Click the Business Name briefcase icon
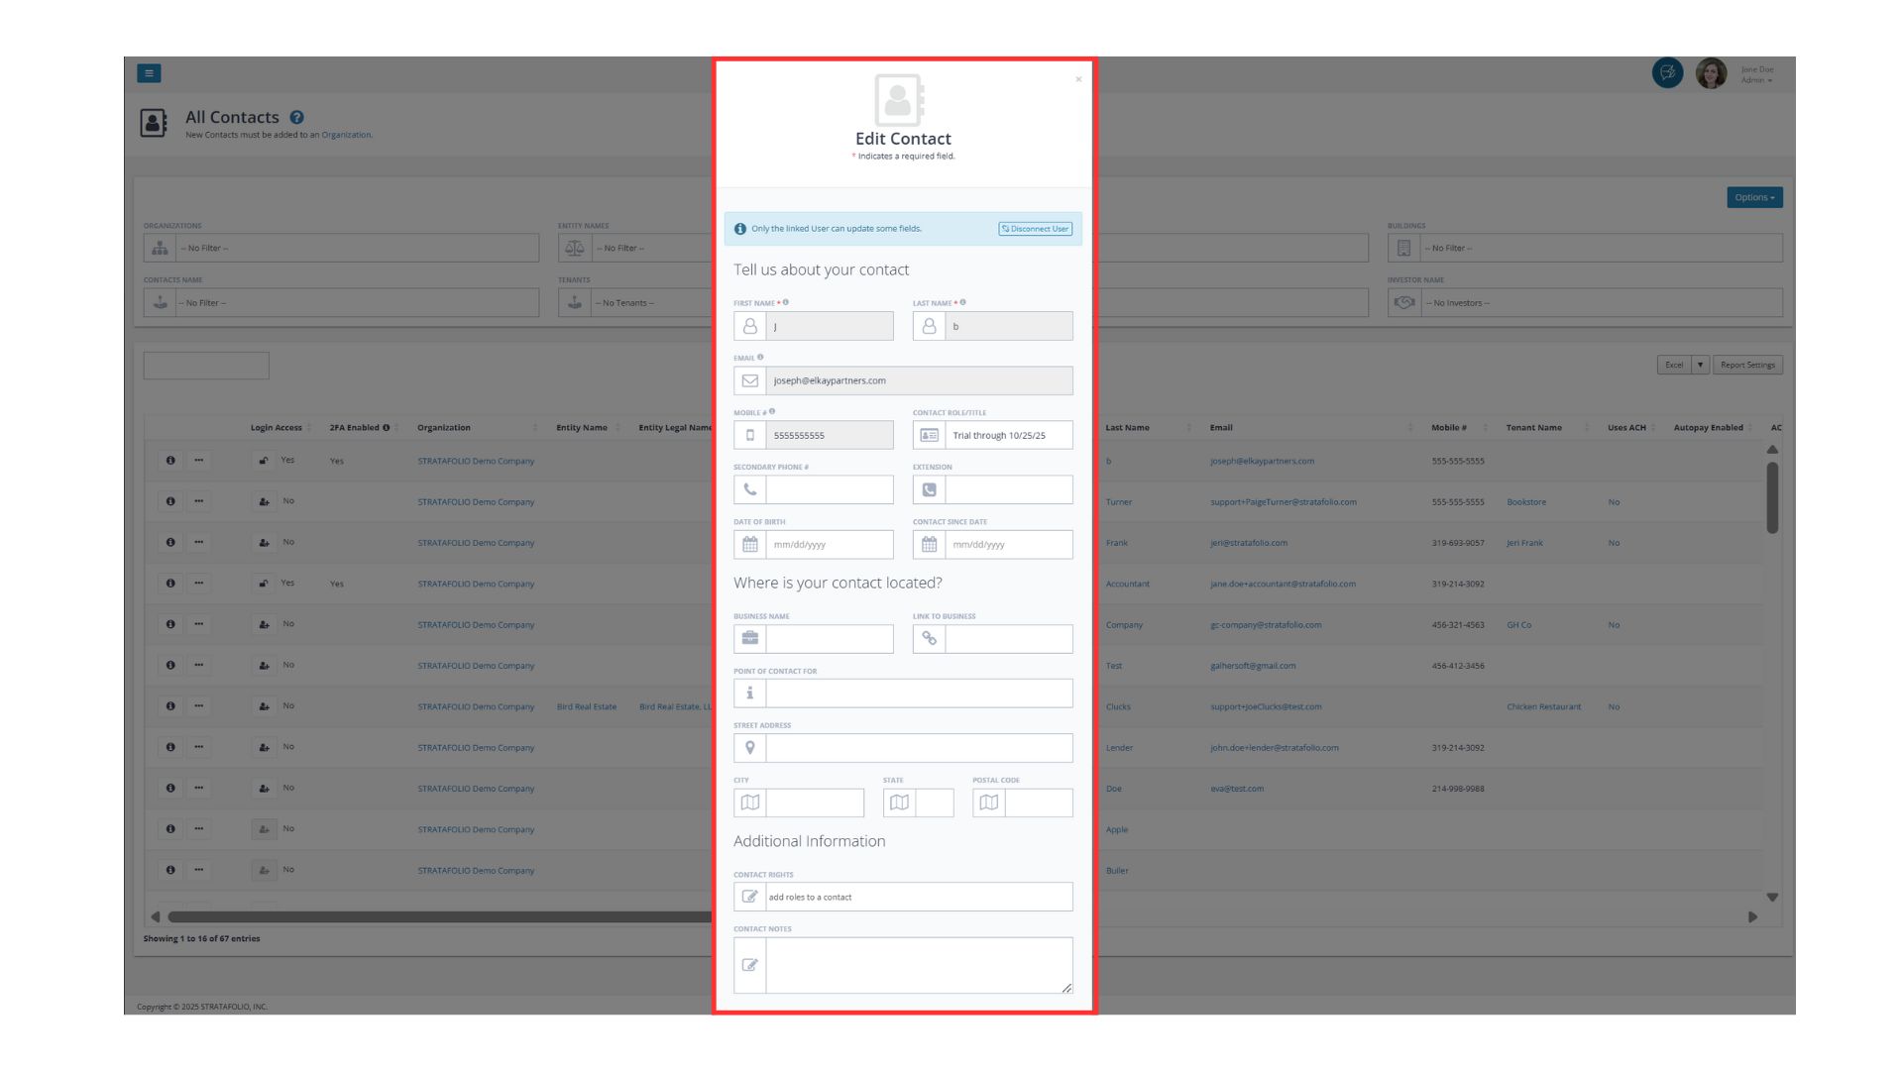The height and width of the screenshot is (1070, 1903). coord(750,638)
